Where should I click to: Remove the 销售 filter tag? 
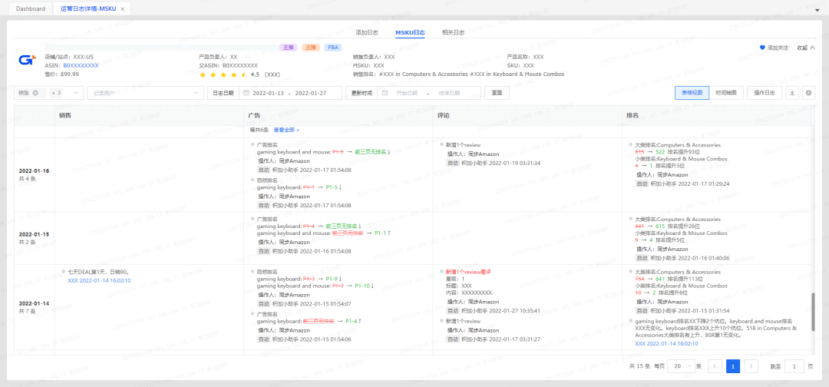click(35, 93)
